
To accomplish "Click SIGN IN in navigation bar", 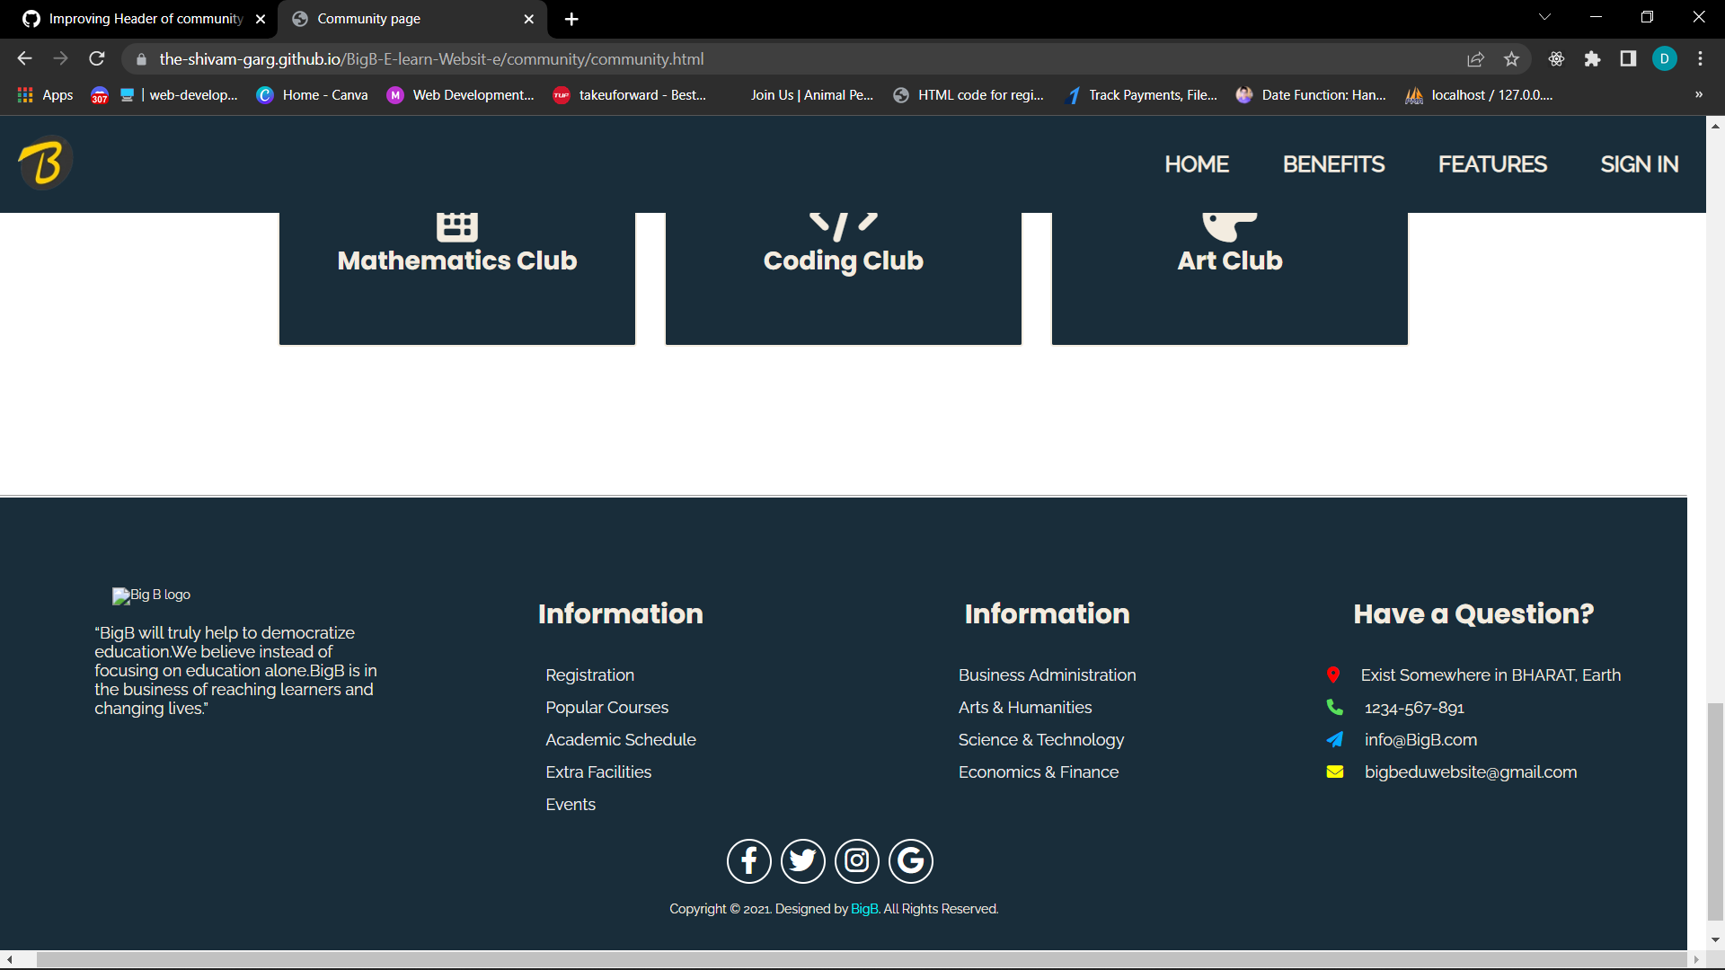I will coord(1639,164).
